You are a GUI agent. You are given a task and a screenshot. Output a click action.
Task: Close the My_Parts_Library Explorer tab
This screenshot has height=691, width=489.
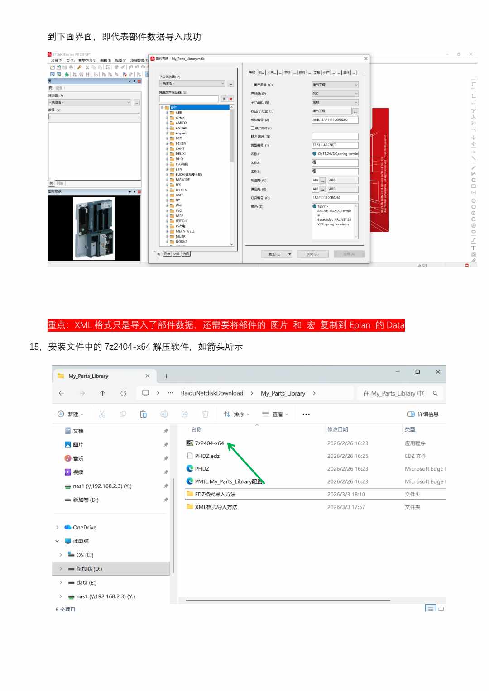tap(148, 376)
